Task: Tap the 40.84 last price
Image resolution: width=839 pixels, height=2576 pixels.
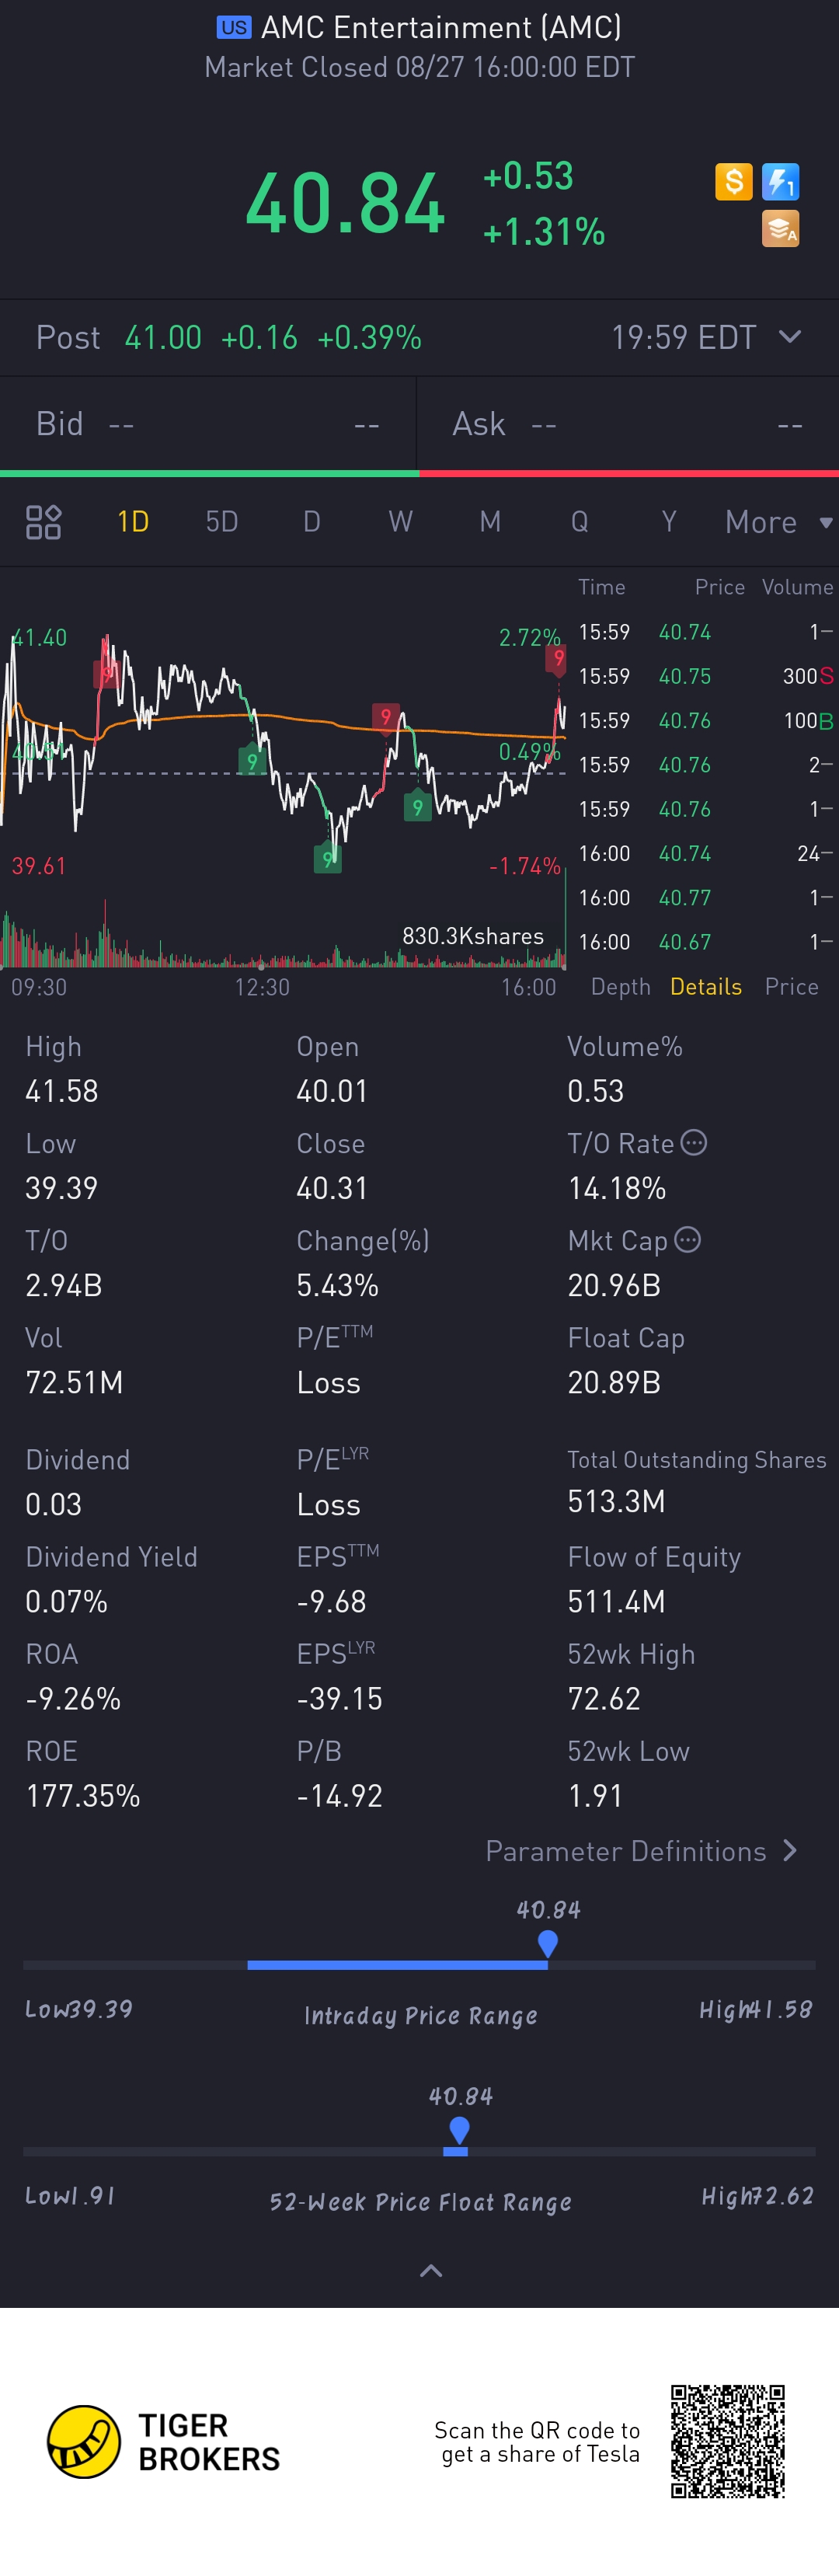Action: (345, 204)
